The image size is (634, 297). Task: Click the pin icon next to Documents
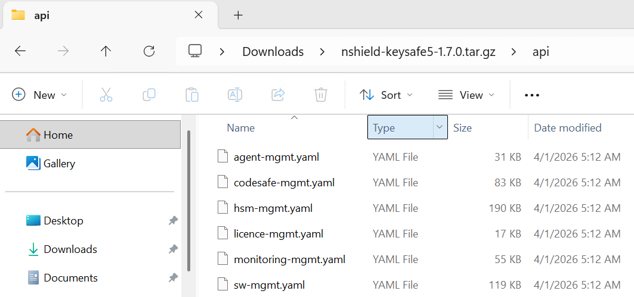tap(173, 278)
